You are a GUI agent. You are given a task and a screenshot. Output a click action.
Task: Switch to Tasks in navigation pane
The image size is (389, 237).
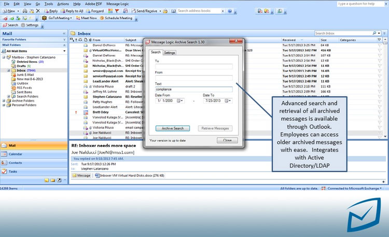tap(34, 172)
